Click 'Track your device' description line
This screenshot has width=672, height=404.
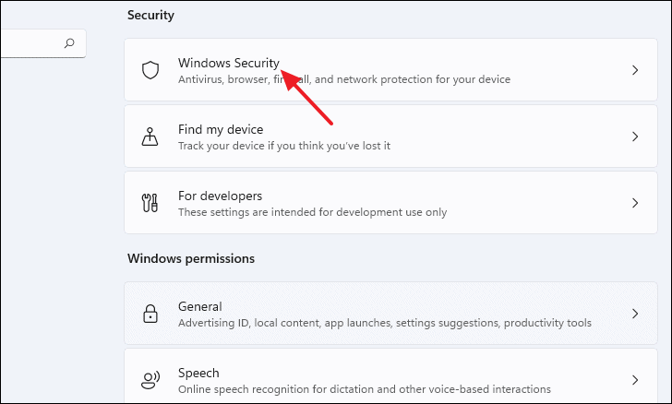click(284, 146)
